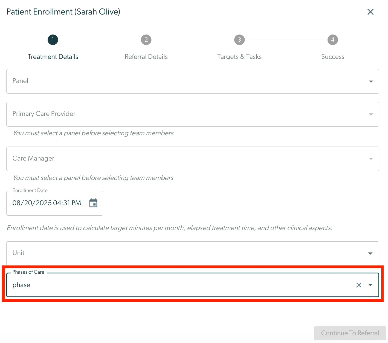
Task: Select the Success step label
Action: (333, 57)
